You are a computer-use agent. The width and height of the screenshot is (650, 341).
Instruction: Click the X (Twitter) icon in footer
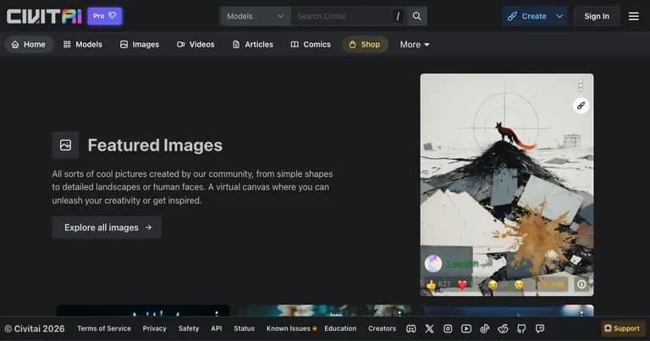pyautogui.click(x=429, y=328)
